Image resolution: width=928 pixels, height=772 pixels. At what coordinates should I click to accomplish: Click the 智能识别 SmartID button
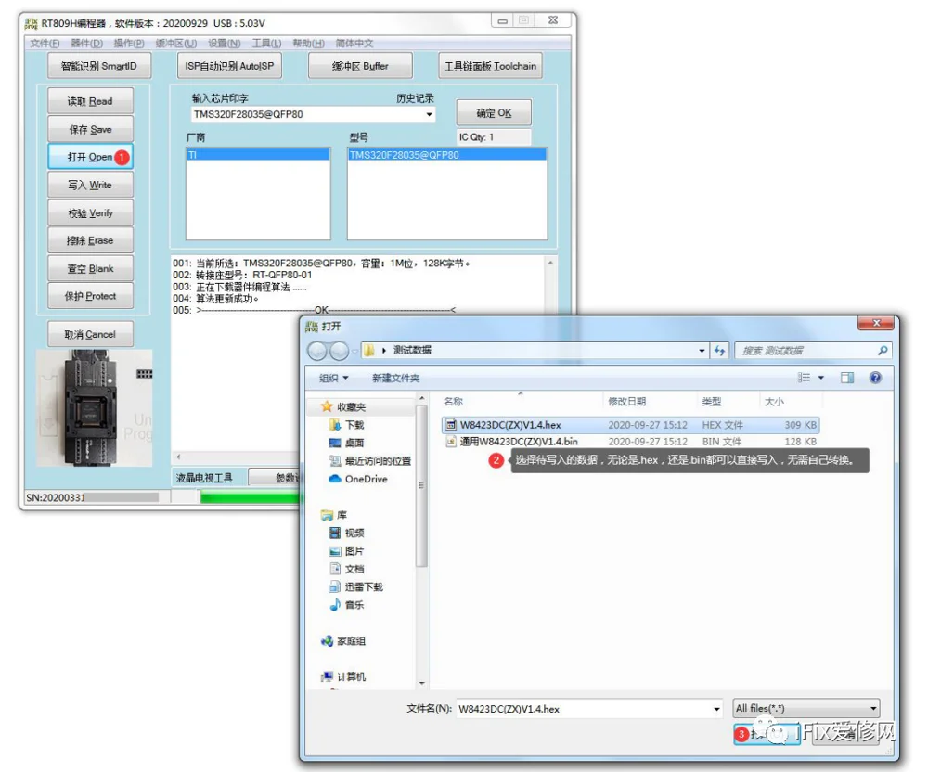(99, 66)
